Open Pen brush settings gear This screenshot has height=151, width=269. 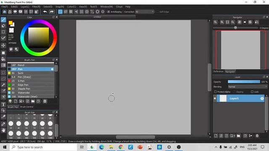[x=52, y=69]
